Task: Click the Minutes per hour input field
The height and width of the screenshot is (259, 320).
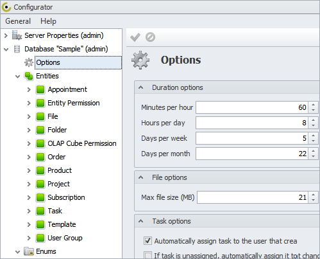Action: (252, 107)
